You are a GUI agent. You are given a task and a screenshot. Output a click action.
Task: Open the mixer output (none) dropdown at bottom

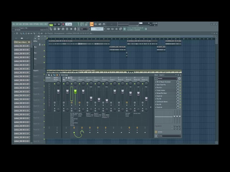(169, 136)
